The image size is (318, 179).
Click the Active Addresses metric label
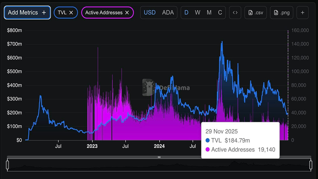[104, 13]
